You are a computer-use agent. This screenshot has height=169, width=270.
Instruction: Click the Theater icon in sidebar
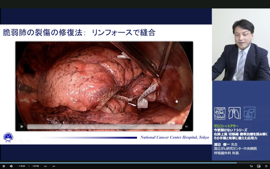(249, 113)
